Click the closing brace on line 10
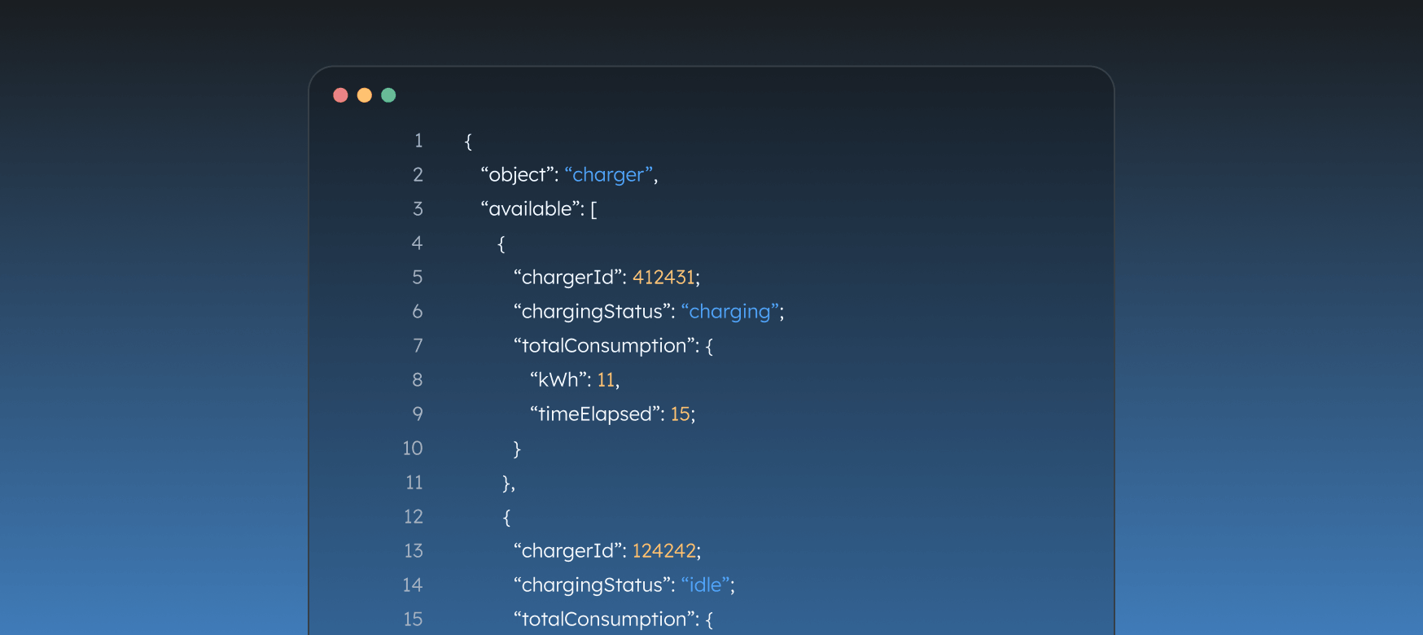The image size is (1423, 635). click(517, 449)
